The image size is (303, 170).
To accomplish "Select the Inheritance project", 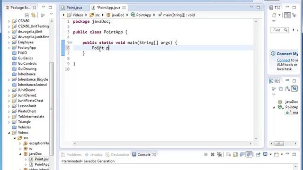I will (x=27, y=74).
